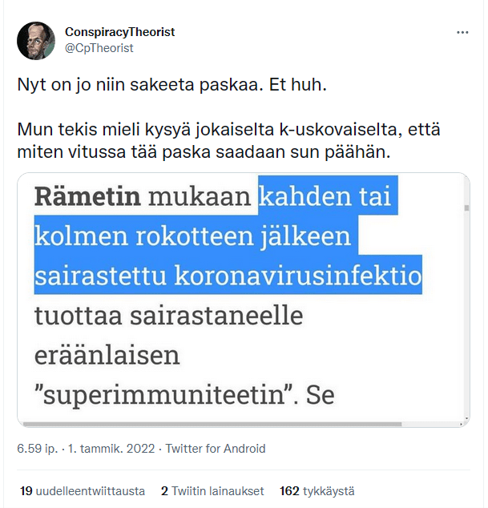Click the "Twitter for Android" source link
Viewport: 488px width, 508px height.
pyautogui.click(x=215, y=449)
